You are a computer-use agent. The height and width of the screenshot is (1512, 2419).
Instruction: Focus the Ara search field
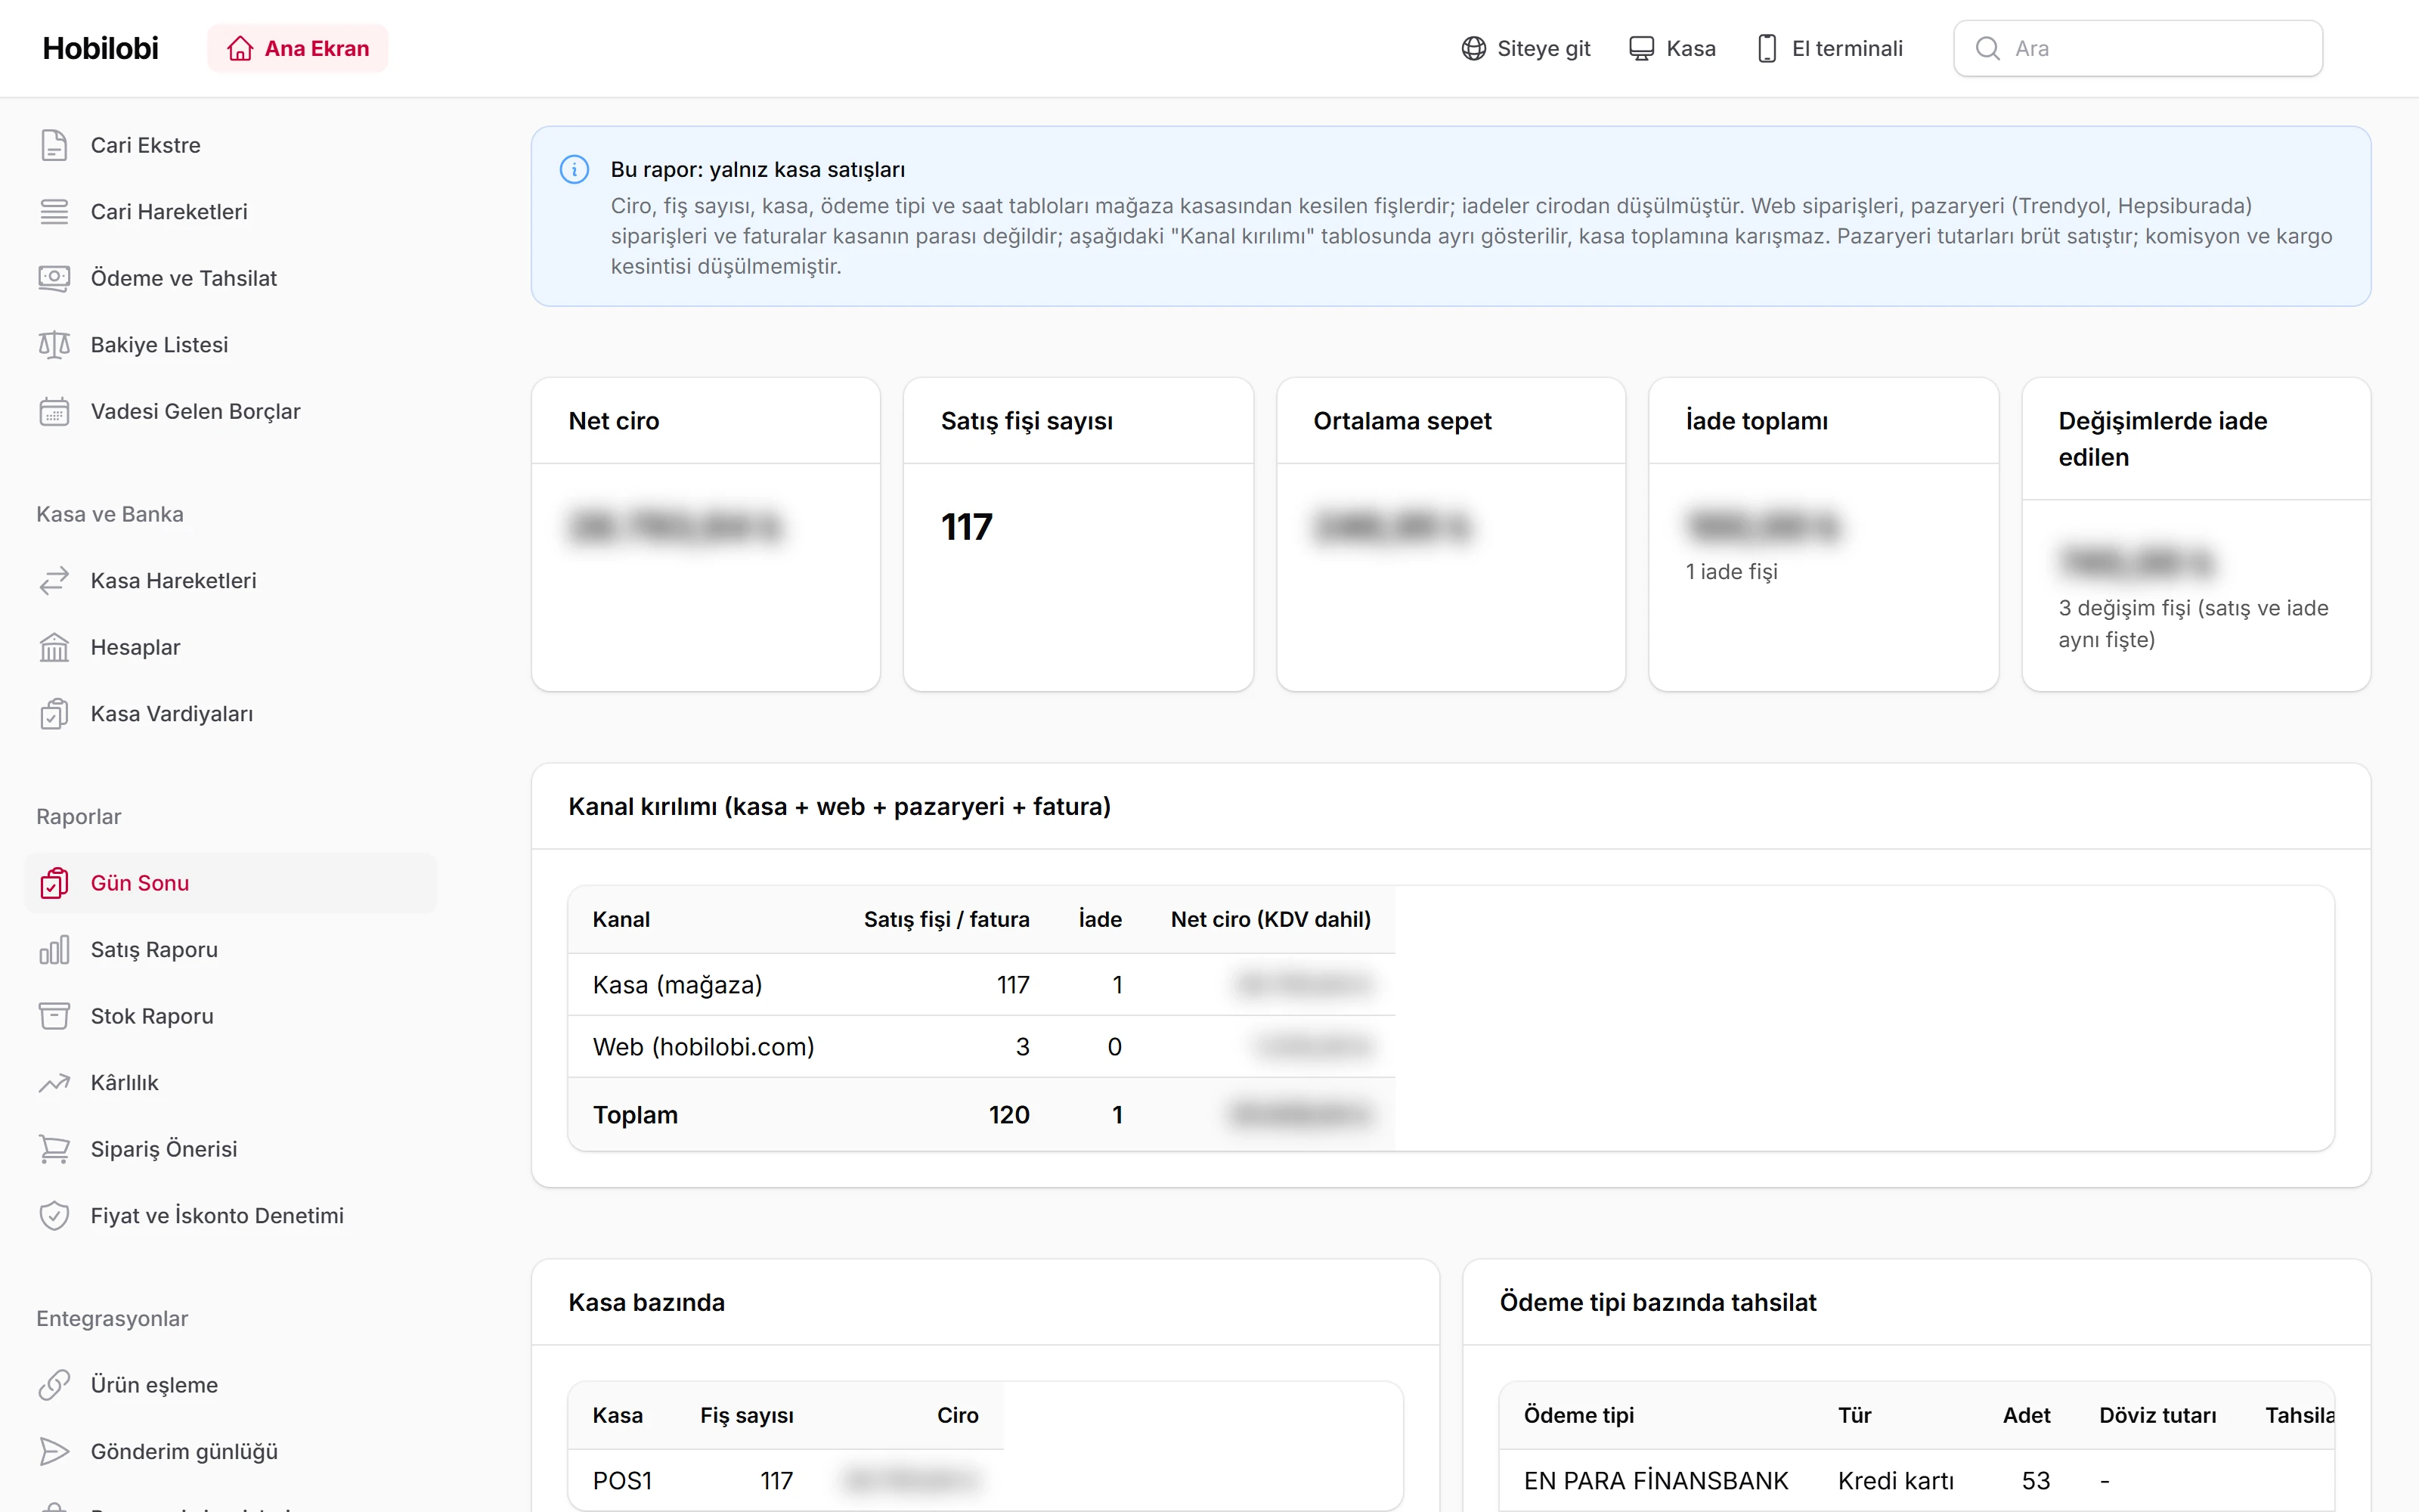(x=2138, y=48)
